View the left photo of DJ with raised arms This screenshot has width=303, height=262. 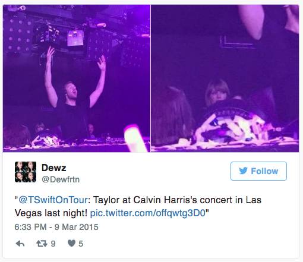point(77,78)
